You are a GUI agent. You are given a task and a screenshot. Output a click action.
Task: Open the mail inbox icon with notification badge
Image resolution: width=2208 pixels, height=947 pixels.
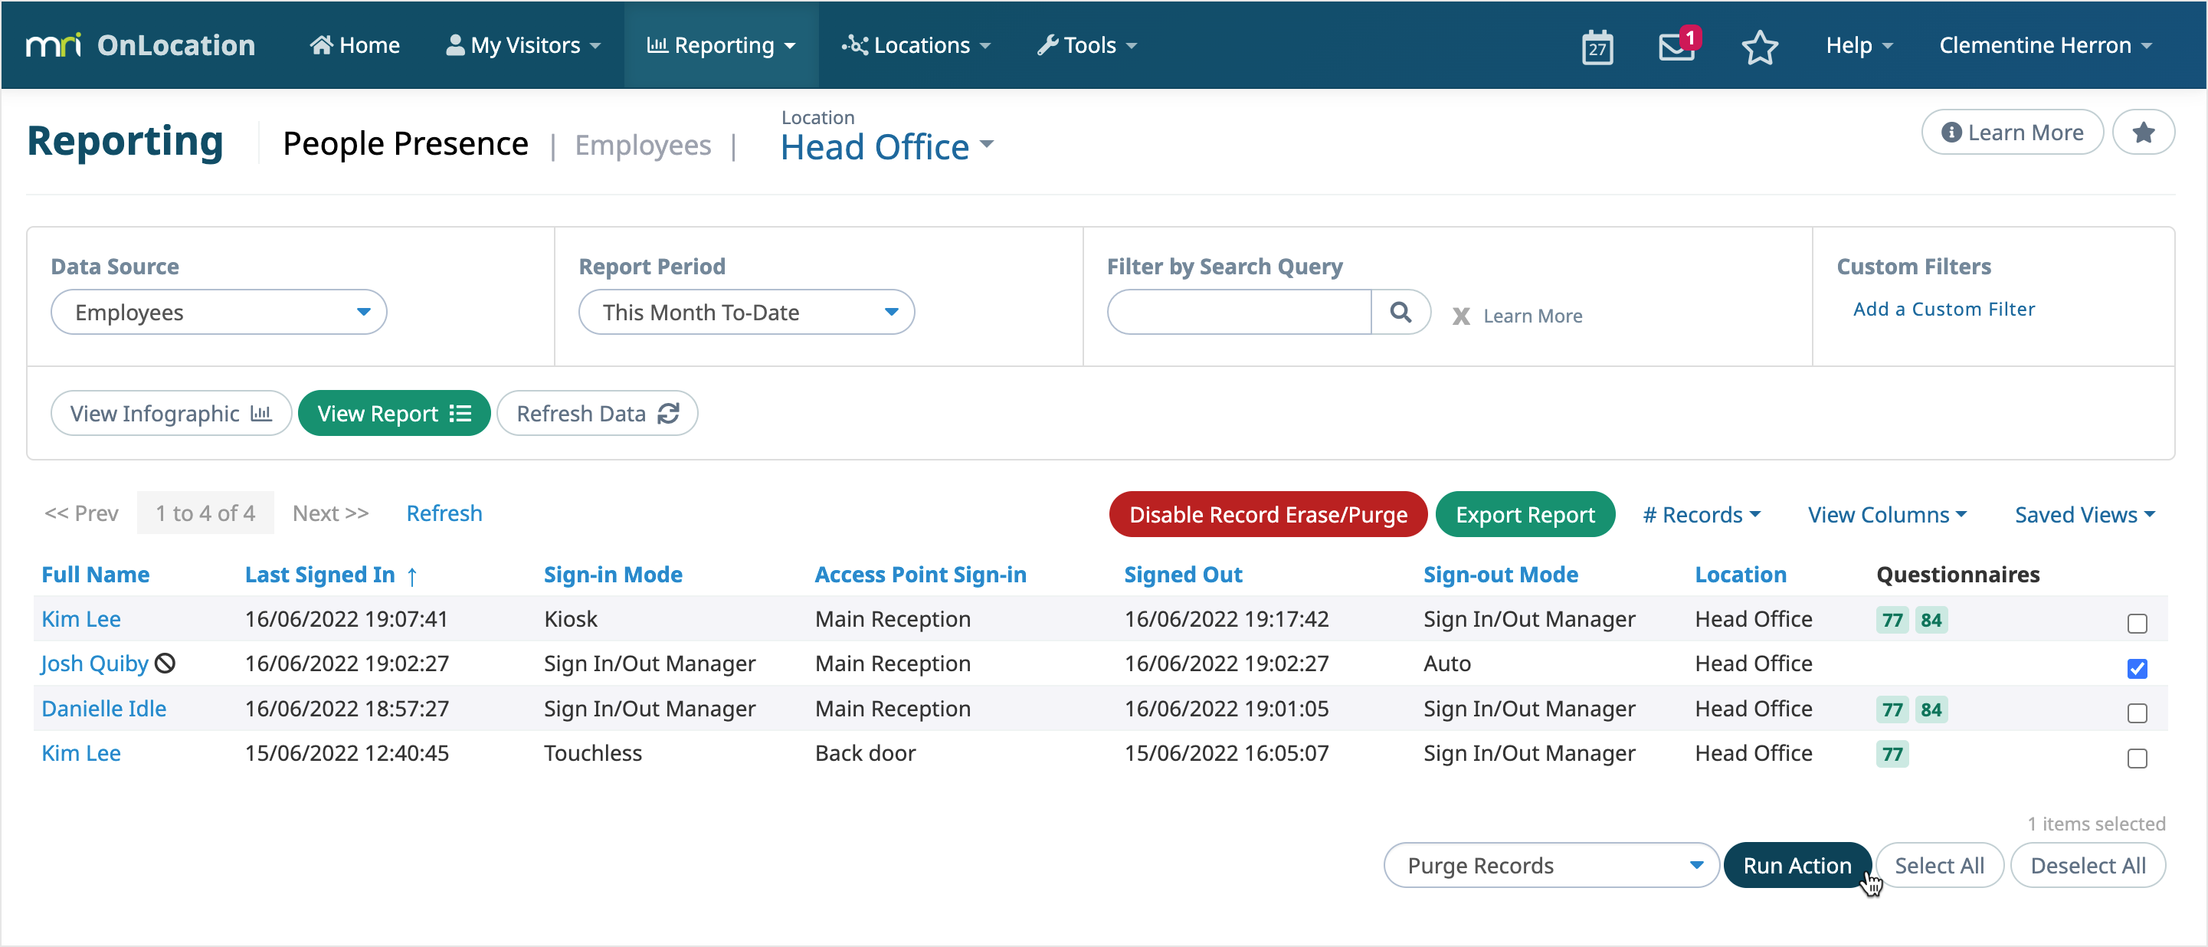[1679, 44]
